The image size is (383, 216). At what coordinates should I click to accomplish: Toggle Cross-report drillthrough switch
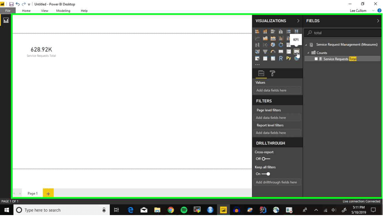click(266, 159)
